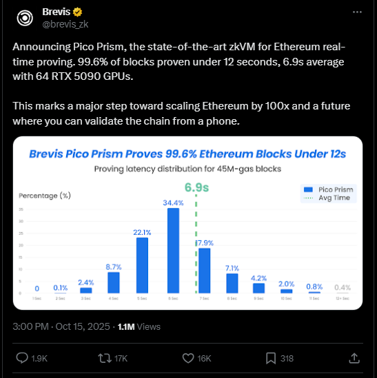Click the 16K likes count
The width and height of the screenshot is (377, 378).
coord(204,359)
